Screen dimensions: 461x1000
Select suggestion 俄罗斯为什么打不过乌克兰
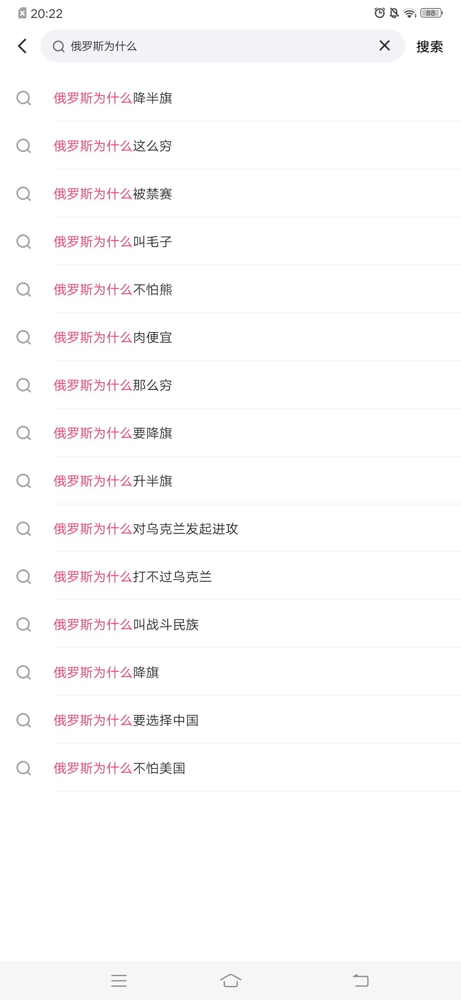coord(133,577)
